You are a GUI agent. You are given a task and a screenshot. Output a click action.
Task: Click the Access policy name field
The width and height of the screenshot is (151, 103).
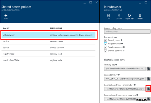coord(127,32)
